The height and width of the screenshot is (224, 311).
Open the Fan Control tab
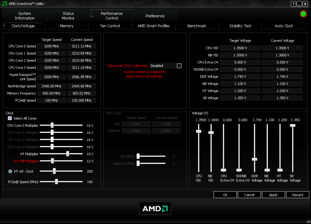110,26
